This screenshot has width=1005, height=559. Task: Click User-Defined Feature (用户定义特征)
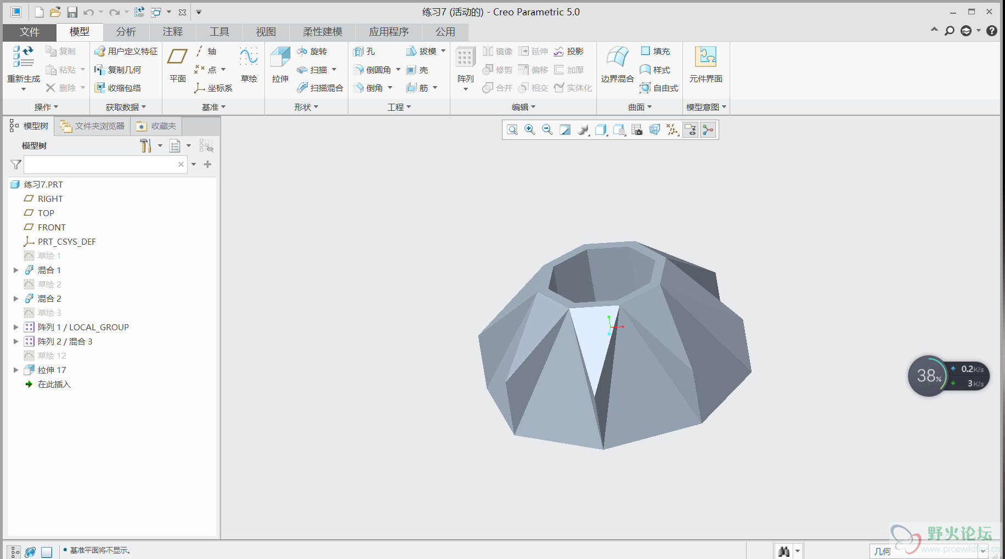(126, 51)
